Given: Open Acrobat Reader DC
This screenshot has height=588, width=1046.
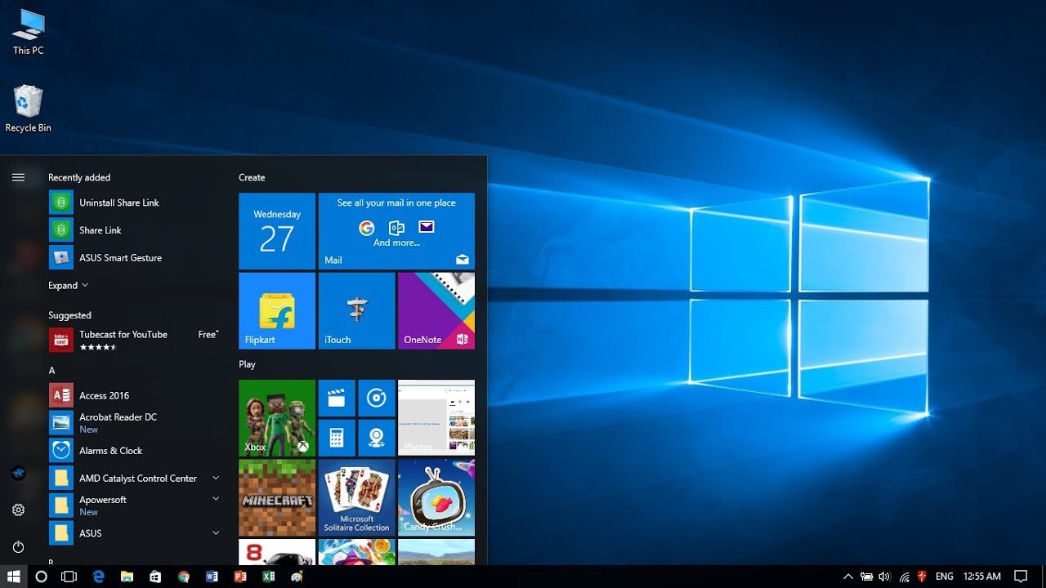Looking at the screenshot, I should 136,423.
